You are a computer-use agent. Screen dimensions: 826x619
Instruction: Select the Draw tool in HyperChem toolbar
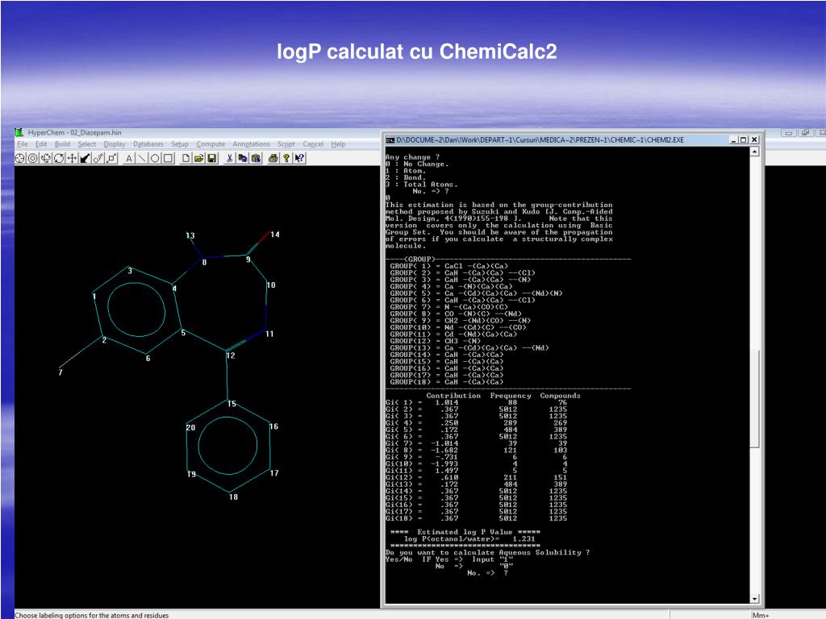21,159
